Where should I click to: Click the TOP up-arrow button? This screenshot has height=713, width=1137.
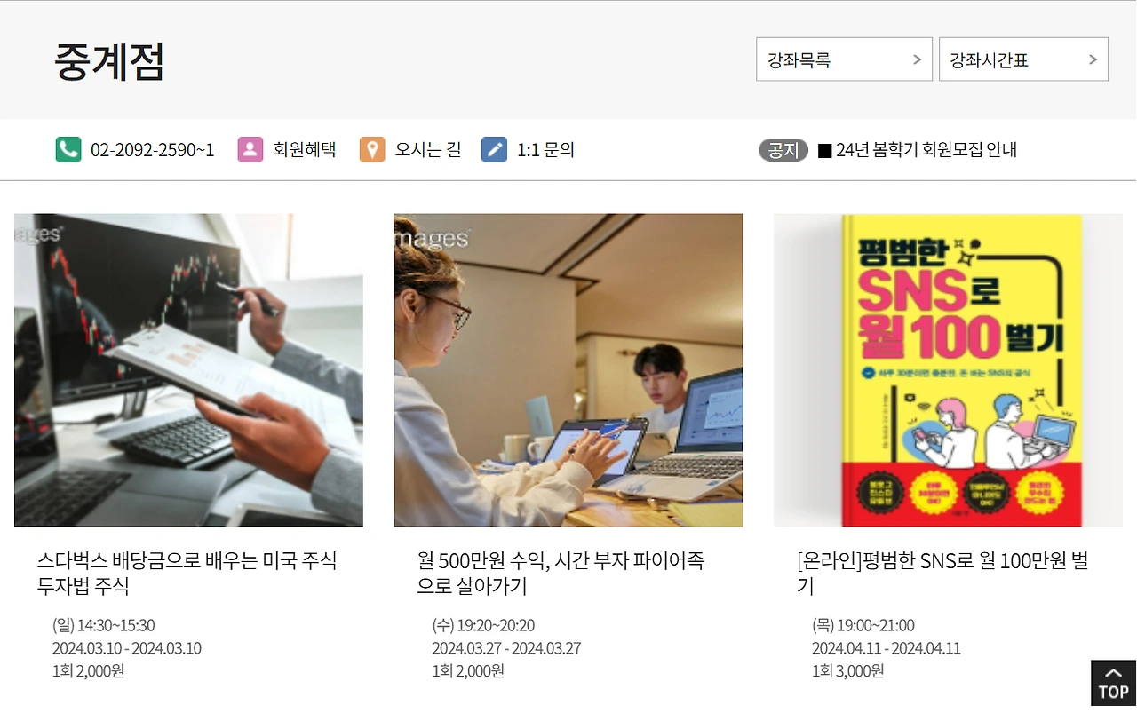click(1113, 683)
